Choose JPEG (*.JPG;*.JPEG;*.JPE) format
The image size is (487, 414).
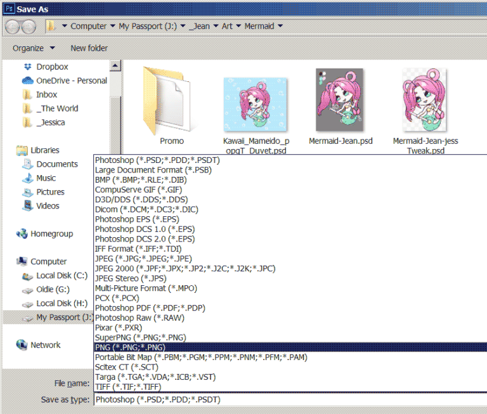290,259
